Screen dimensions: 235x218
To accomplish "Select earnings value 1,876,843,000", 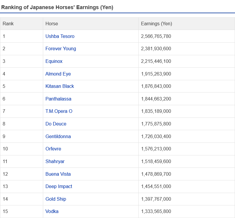I will tap(156, 86).
